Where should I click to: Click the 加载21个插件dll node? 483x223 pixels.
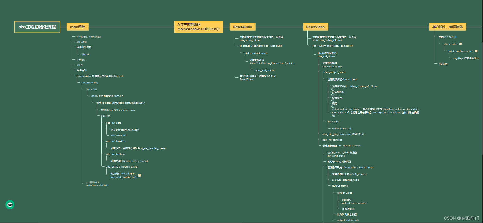[448, 37]
